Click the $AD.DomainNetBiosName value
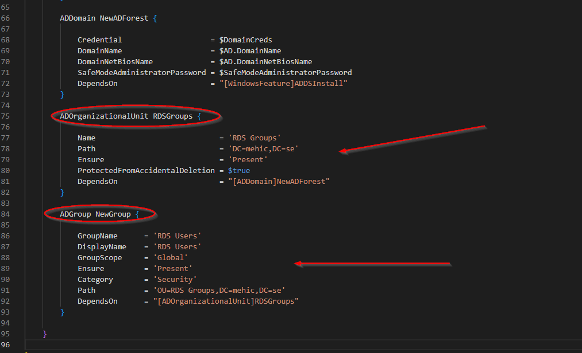This screenshot has height=353, width=582. 265,62
